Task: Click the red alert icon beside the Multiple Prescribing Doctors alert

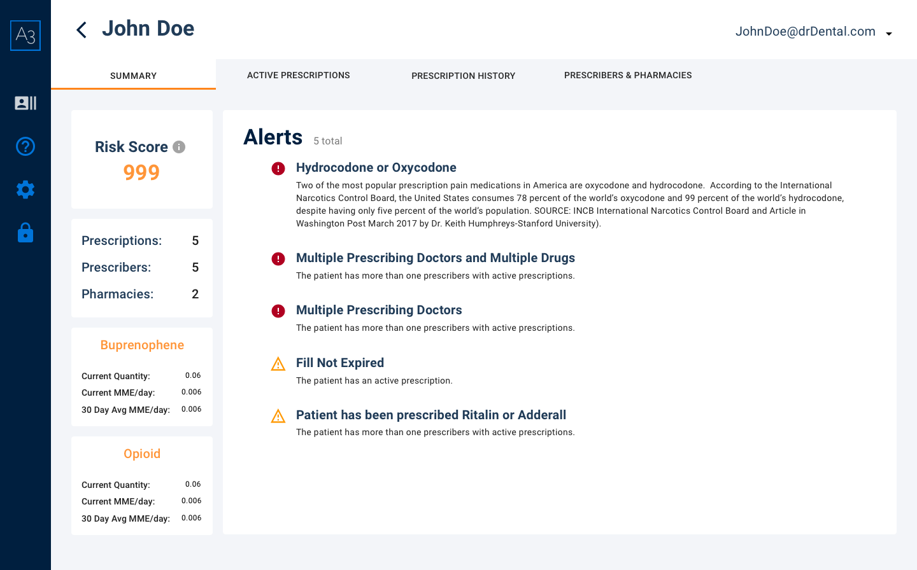Action: point(278,310)
